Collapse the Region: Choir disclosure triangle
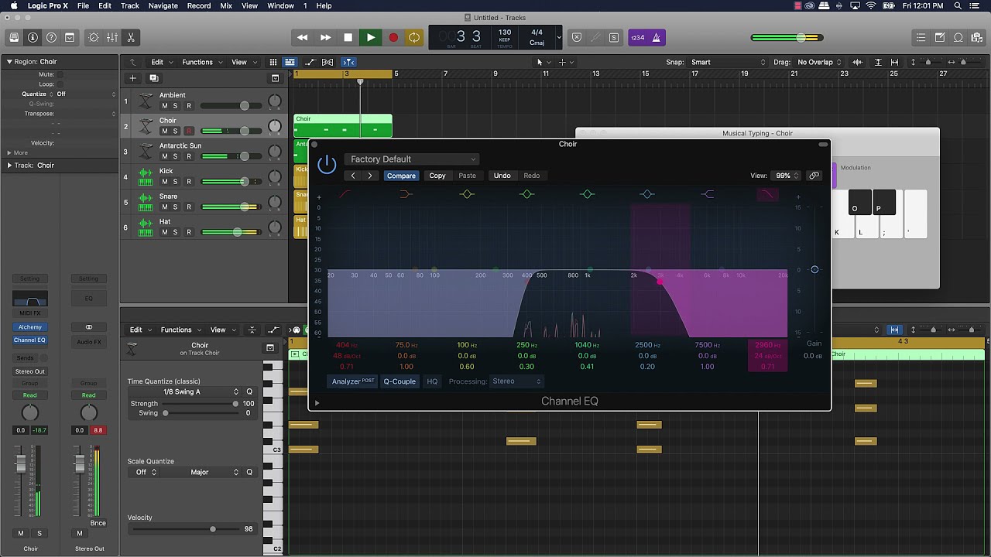Viewport: 991px width, 557px height. 9,62
